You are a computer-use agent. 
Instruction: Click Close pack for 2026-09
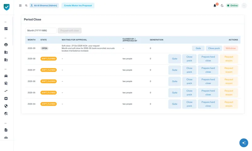click(x=214, y=48)
